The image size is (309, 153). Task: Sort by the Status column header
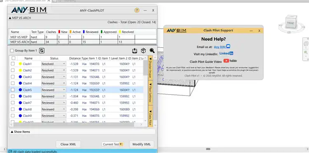[54, 58]
